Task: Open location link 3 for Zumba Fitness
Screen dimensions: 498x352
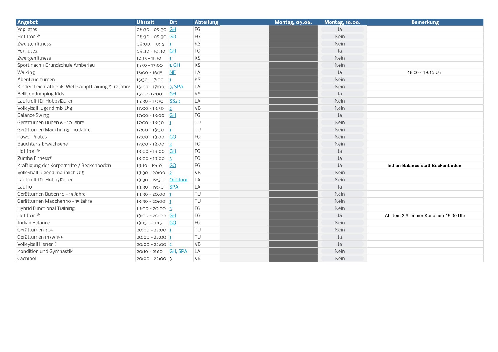Action: [171, 158]
